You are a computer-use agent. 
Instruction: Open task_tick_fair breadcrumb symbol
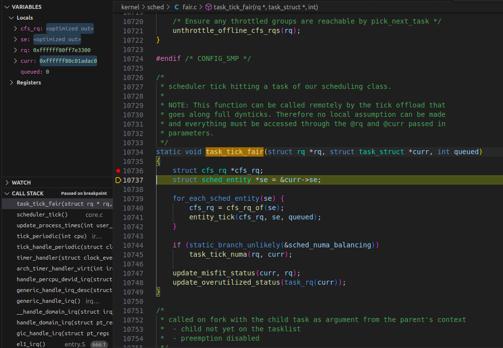pyautogui.click(x=266, y=7)
